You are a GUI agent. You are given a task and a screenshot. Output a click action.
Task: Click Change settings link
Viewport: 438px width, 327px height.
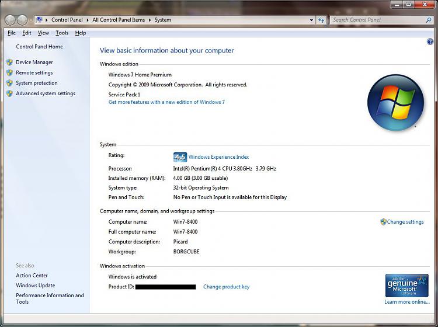[x=405, y=222]
